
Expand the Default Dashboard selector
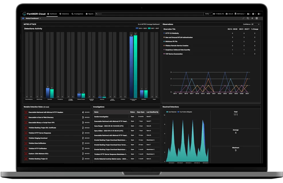pyautogui.click(x=33, y=18)
